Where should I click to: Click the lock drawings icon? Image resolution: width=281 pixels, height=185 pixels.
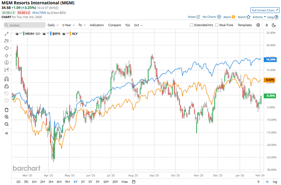tap(7, 86)
